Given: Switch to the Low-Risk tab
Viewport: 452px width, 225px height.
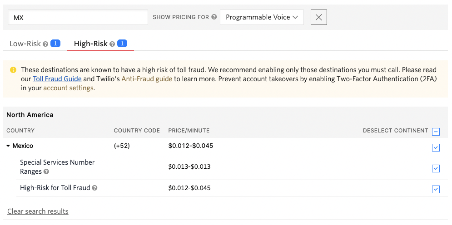Looking at the screenshot, I should 25,44.
